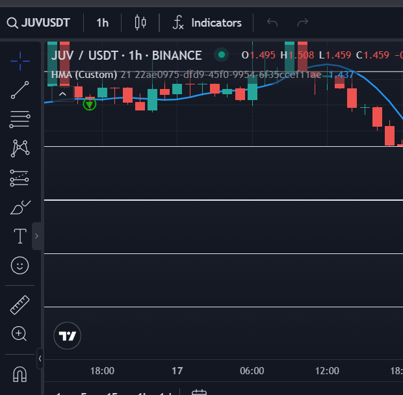Click the open price O1.495 value
This screenshot has height=395, width=403.
coord(258,55)
